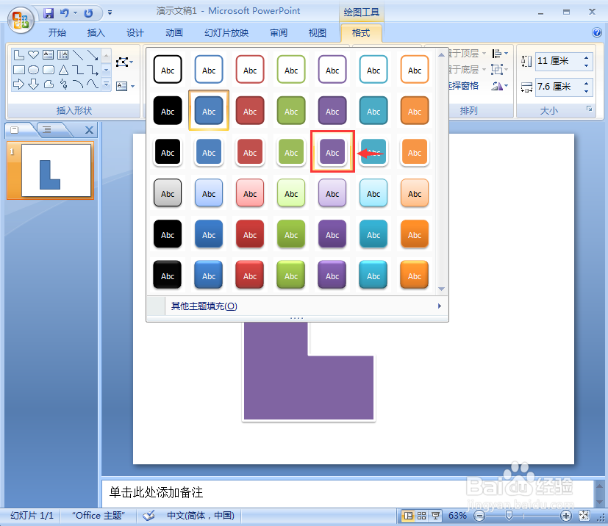This screenshot has width=608, height=526.
Task: Open the Edit Shape dropdown
Action: pos(124,62)
